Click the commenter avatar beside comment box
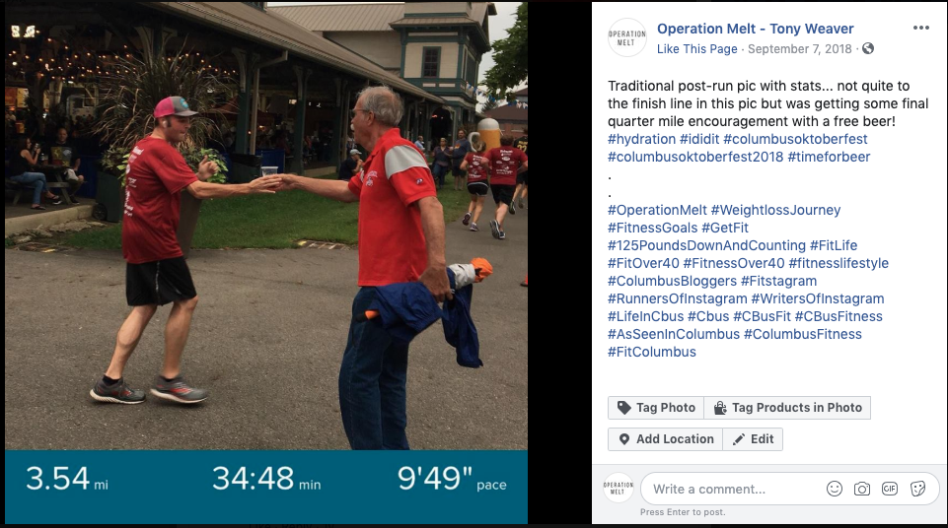Image resolution: width=948 pixels, height=528 pixels. 618,489
